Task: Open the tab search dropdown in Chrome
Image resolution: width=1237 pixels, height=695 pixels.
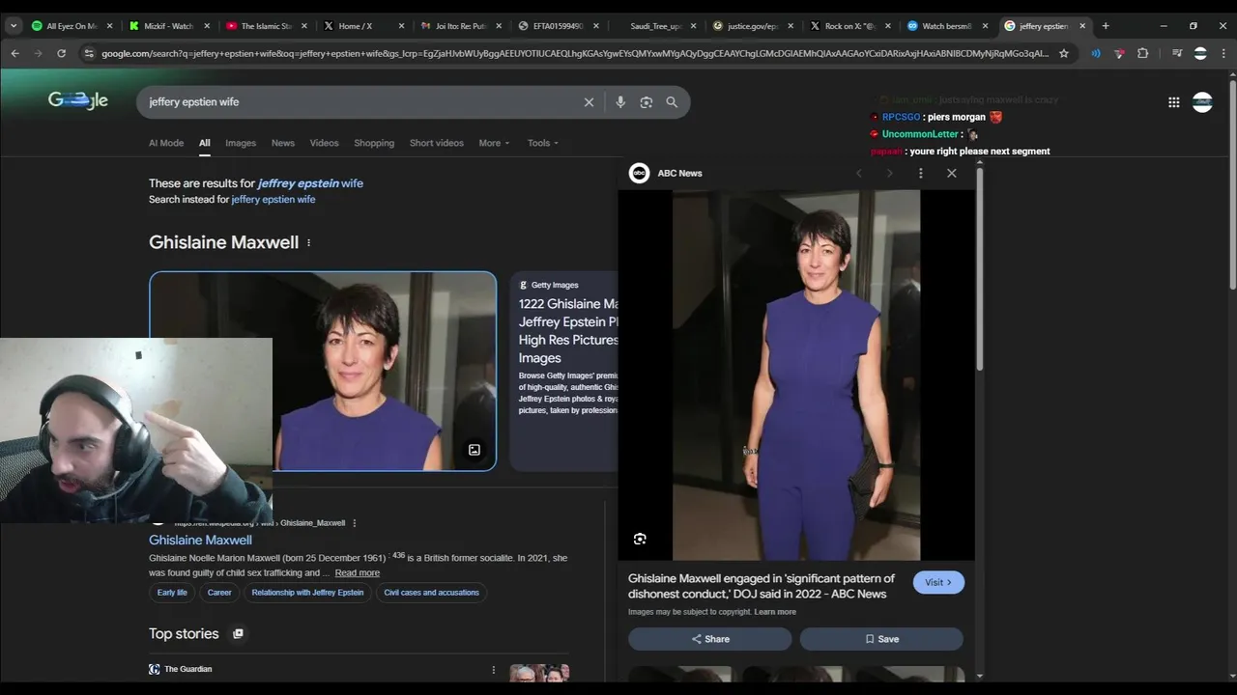Action: 14,26
